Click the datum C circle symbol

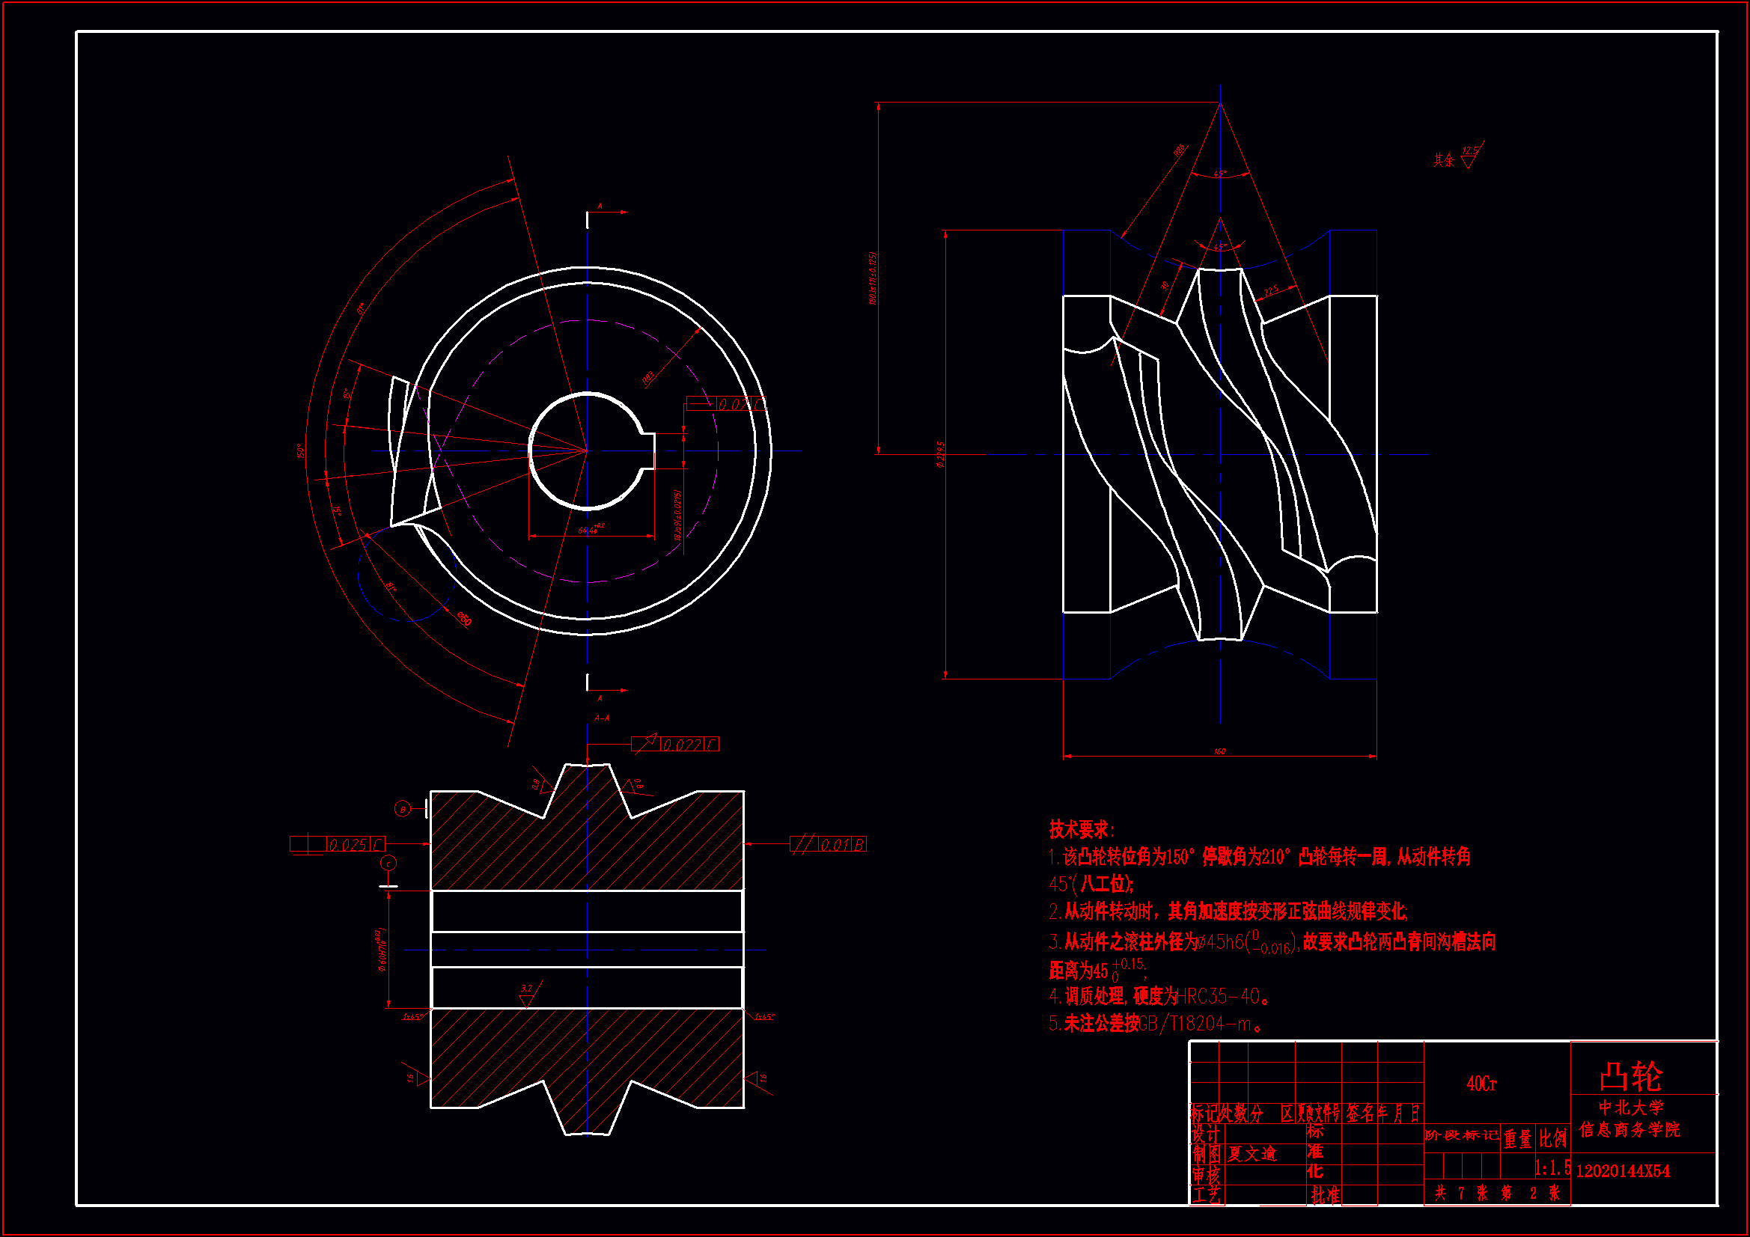[x=388, y=864]
